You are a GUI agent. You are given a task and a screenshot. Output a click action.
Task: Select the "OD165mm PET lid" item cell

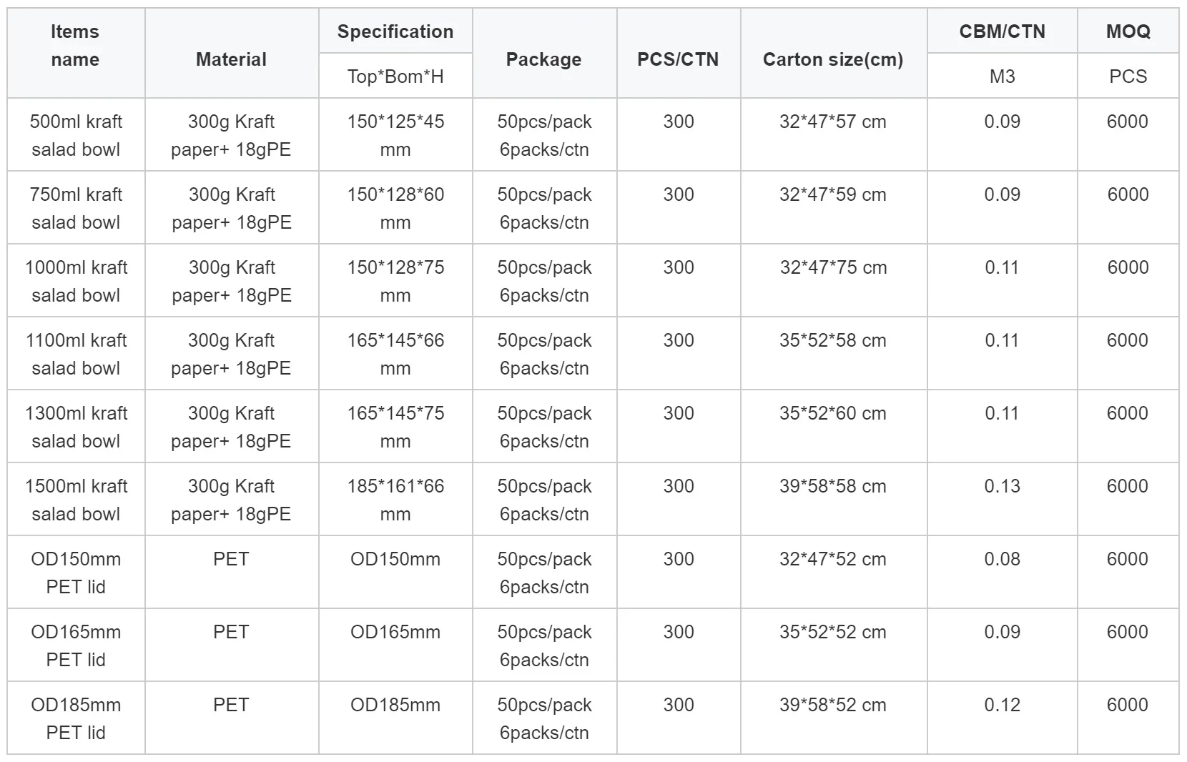76,645
